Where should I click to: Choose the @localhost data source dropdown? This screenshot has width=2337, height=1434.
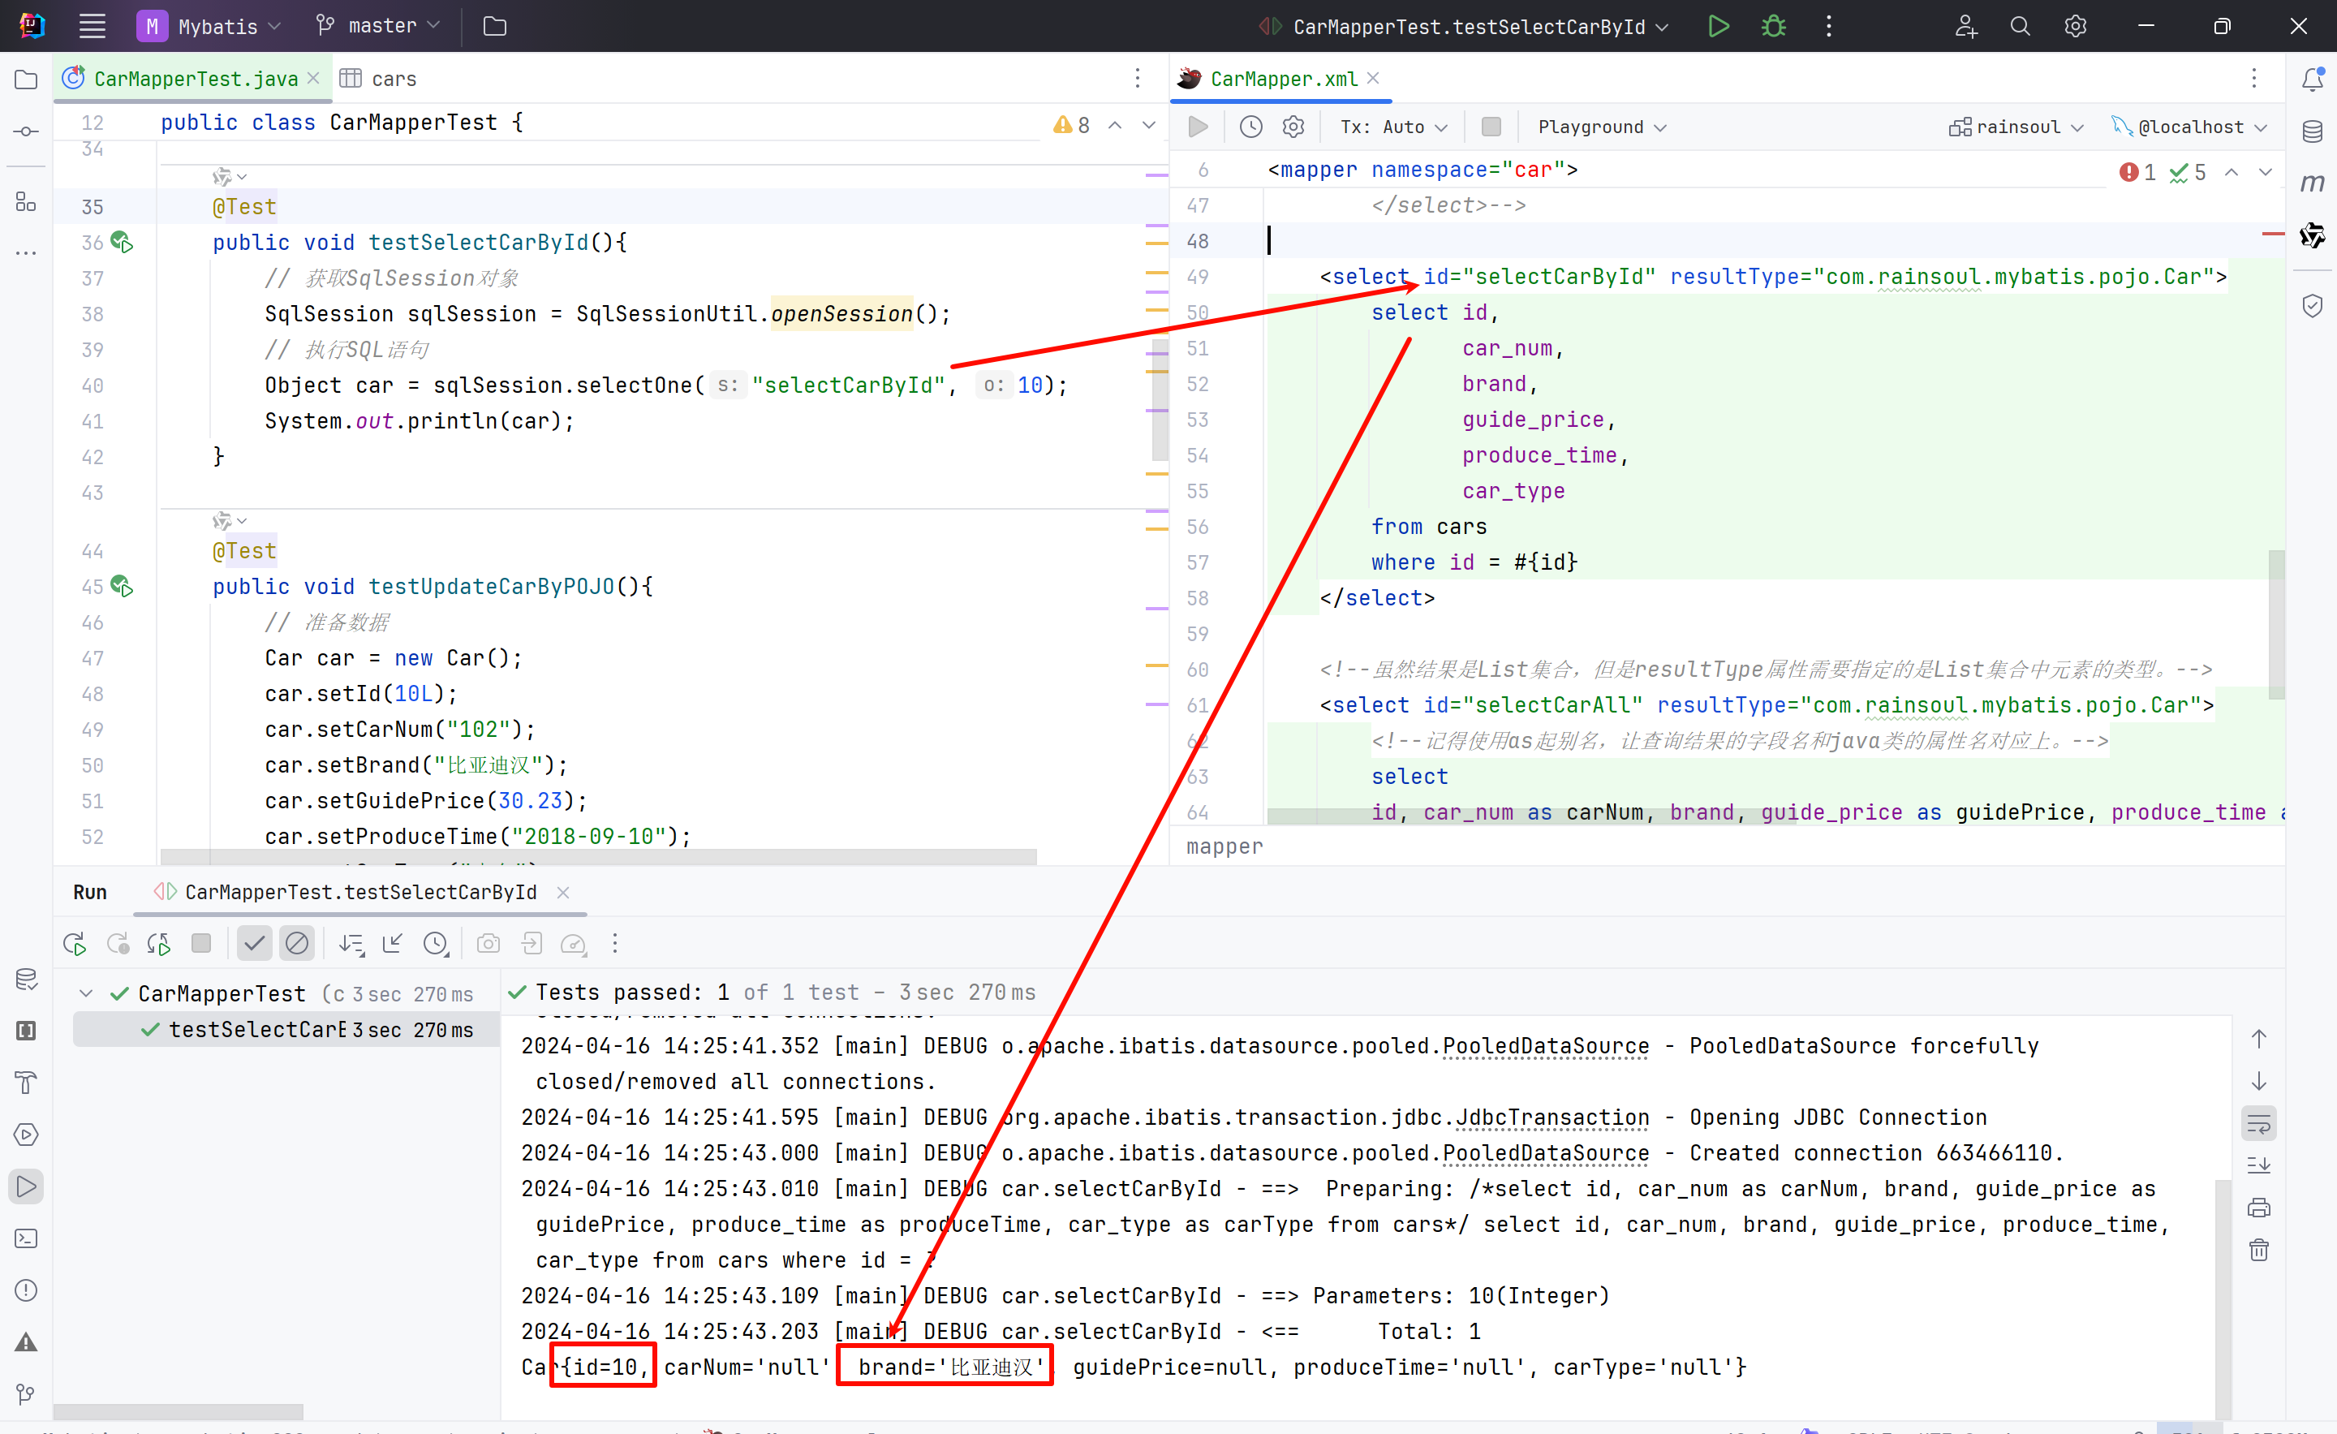2190,127
